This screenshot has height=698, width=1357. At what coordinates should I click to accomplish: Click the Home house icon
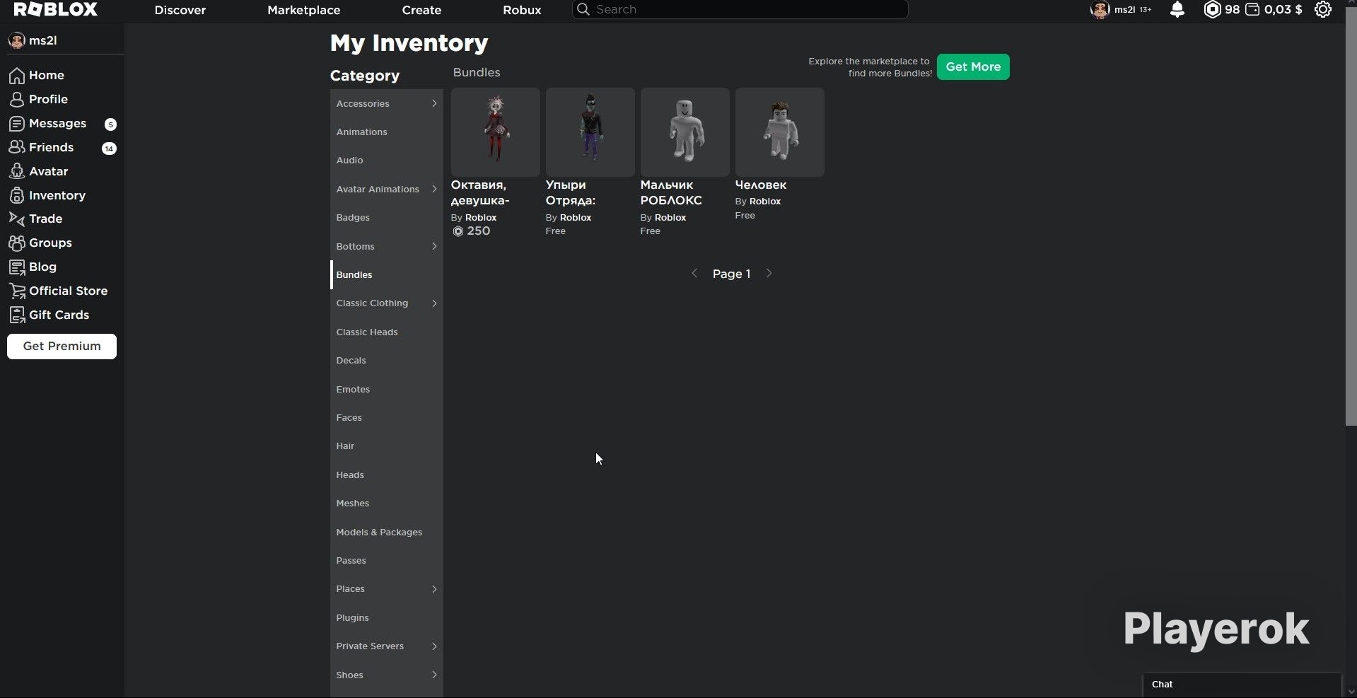coord(17,75)
